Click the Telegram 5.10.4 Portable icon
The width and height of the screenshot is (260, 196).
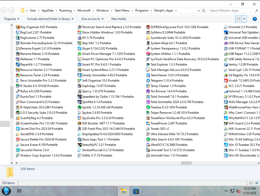coord(148,81)
